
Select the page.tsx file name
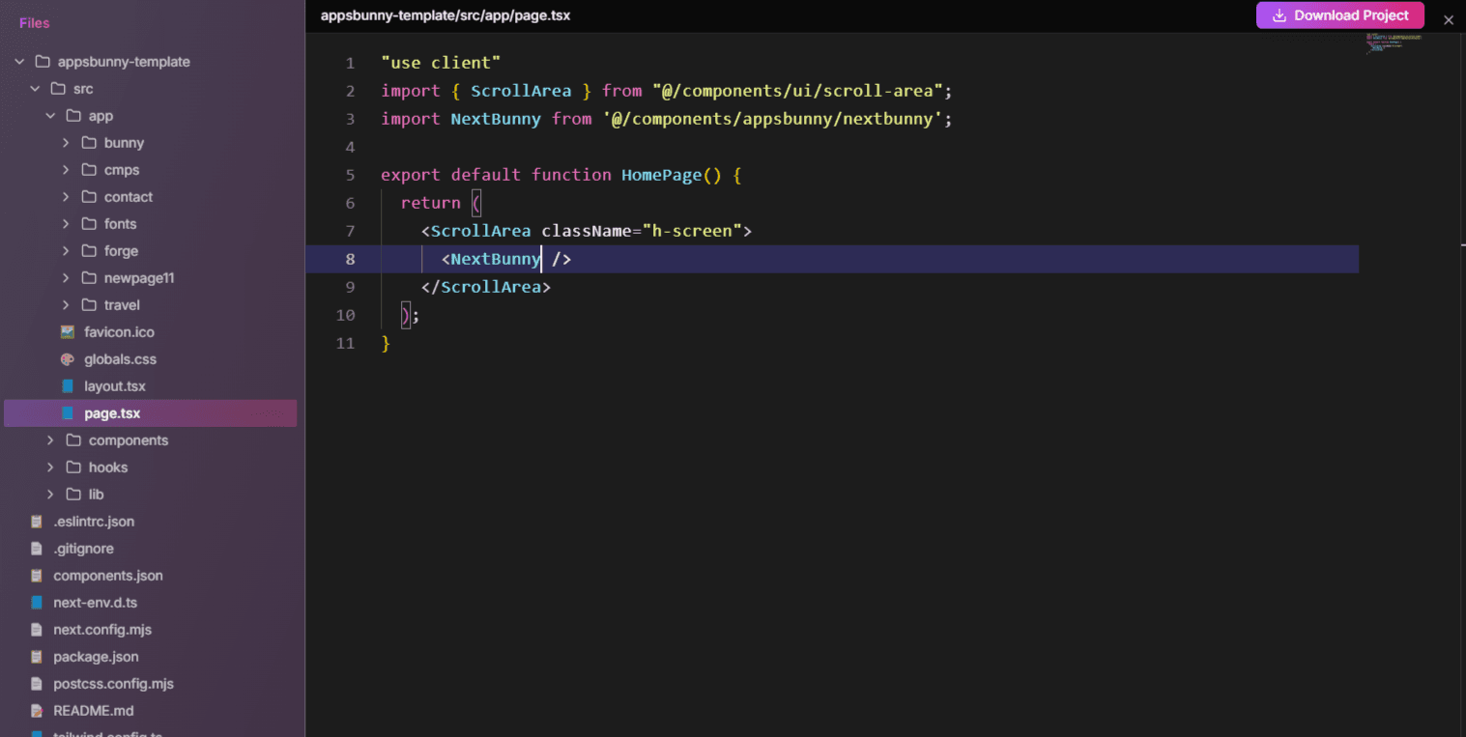click(112, 413)
